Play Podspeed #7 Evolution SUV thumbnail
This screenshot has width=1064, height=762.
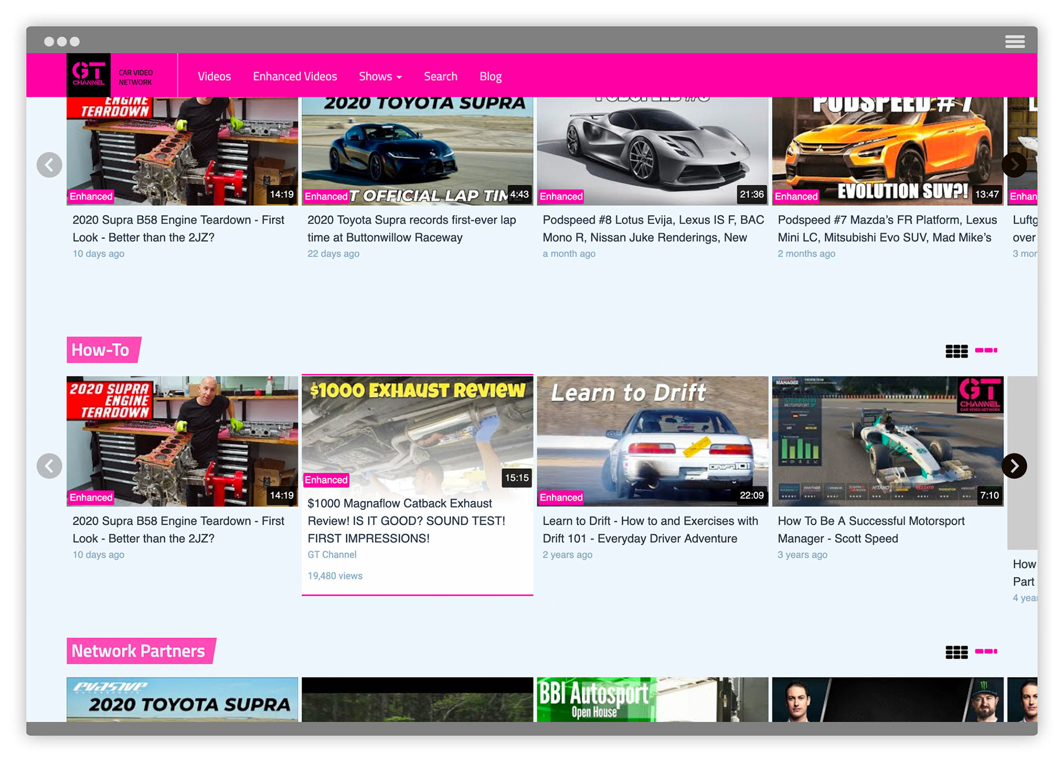(887, 151)
